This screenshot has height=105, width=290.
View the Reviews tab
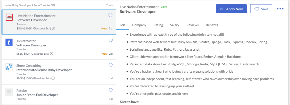coord(192,25)
